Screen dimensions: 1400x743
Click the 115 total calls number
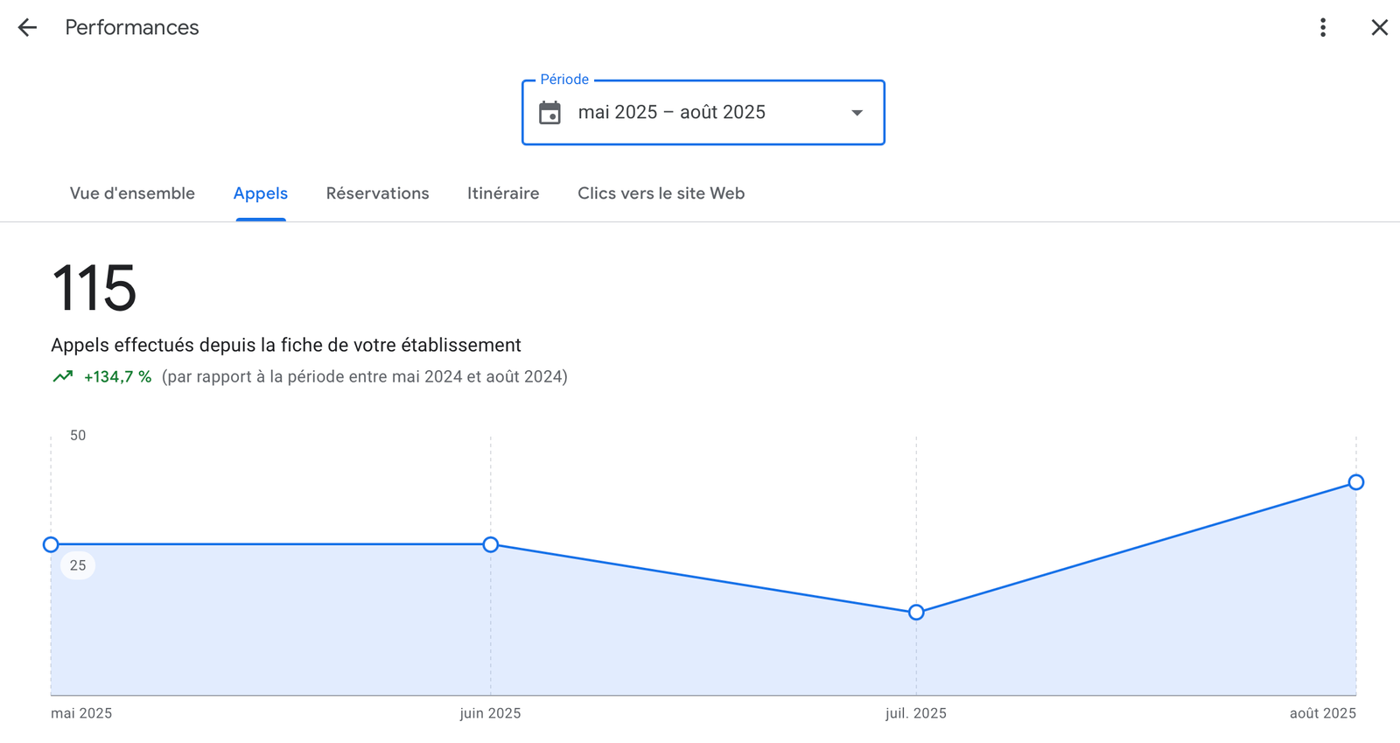(x=94, y=289)
